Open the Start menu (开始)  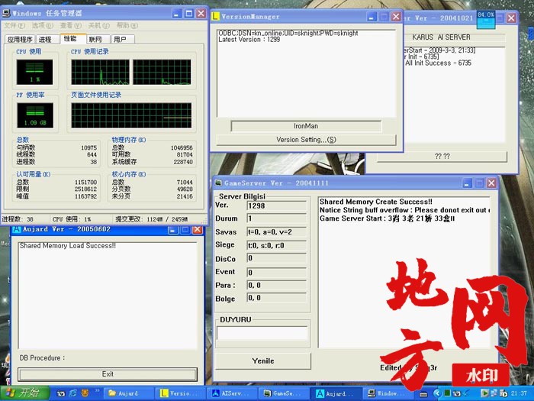(24, 393)
